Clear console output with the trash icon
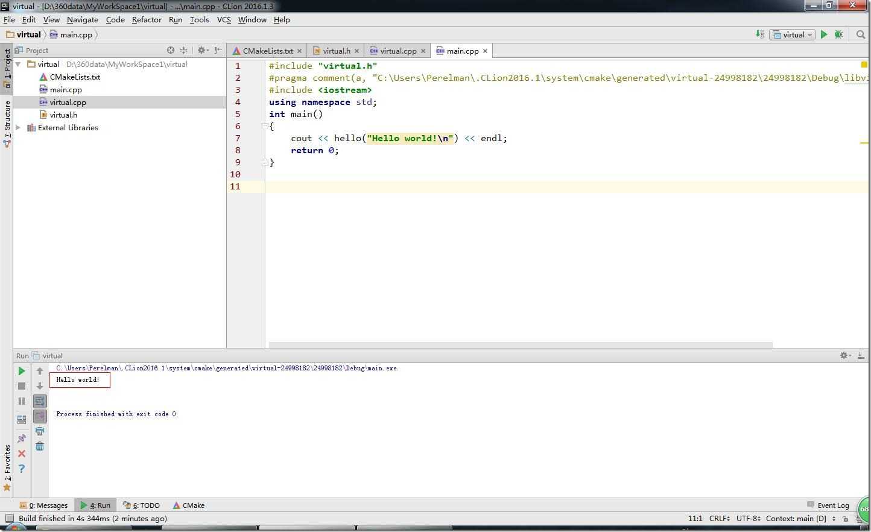 pos(40,446)
